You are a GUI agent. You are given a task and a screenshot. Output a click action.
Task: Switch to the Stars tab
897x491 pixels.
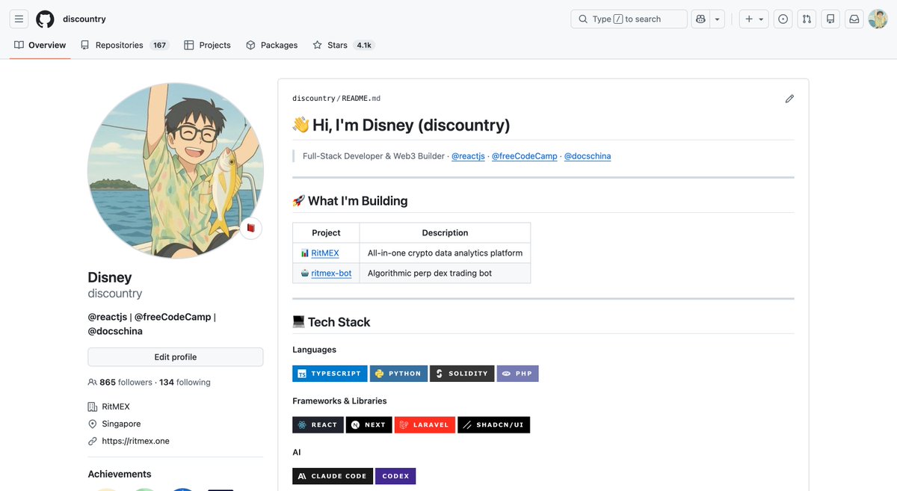pos(343,45)
